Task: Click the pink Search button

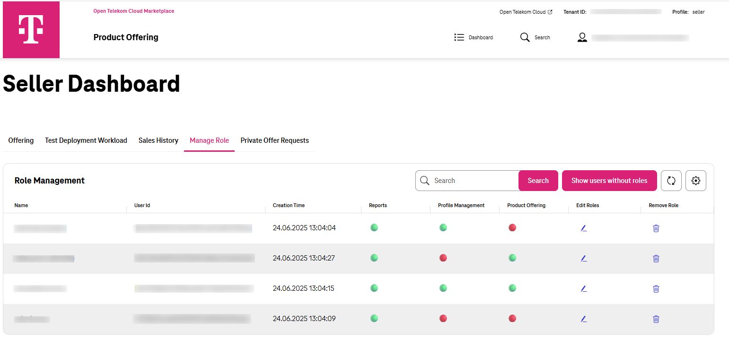Action: click(538, 181)
